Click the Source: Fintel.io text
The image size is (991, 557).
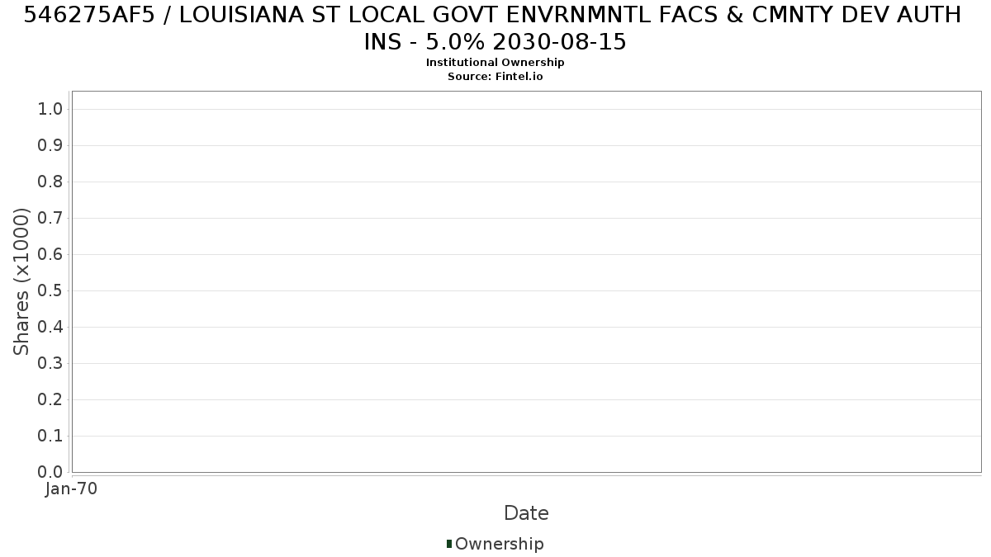[495, 77]
